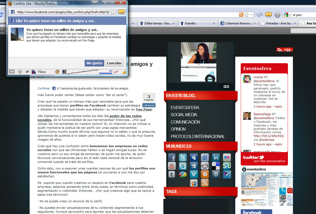Click the retweet button beside the article
The width and height of the screenshot is (316, 214).
pos(149,105)
